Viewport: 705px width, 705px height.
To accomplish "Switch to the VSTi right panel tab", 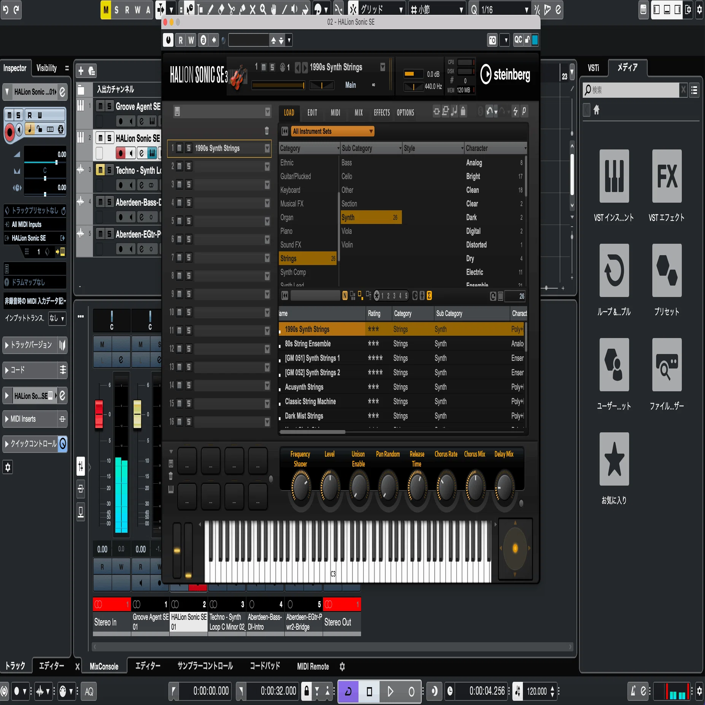I will pos(593,68).
